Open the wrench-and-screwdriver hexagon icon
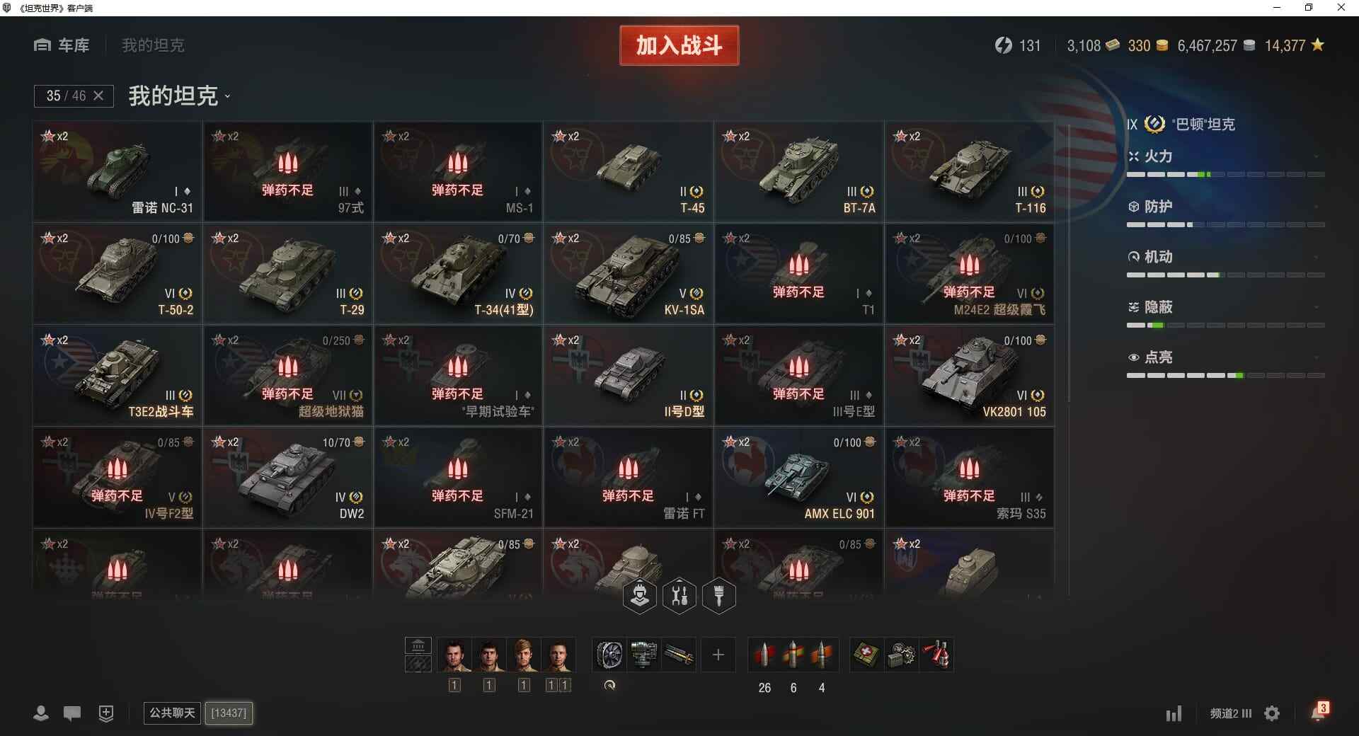Viewport: 1359px width, 736px height. click(x=679, y=596)
